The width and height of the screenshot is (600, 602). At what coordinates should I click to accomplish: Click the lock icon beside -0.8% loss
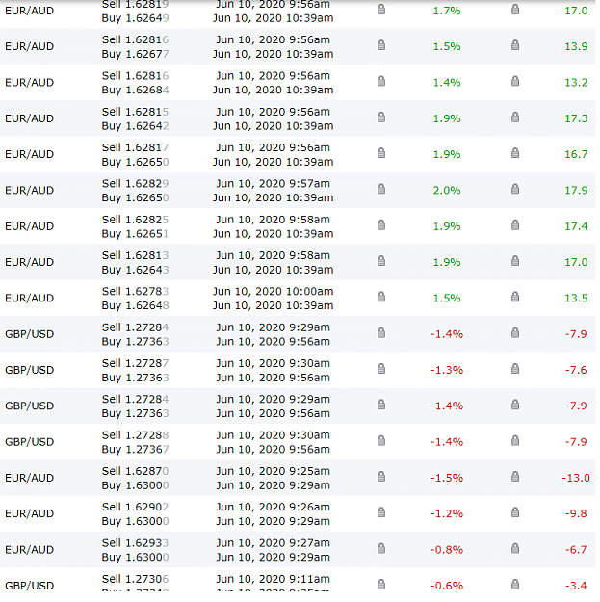coord(381,548)
